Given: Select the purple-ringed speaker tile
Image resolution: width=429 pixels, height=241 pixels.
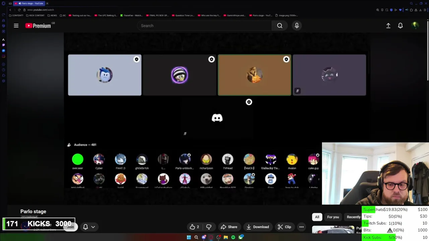Looking at the screenshot, I should 180,75.
